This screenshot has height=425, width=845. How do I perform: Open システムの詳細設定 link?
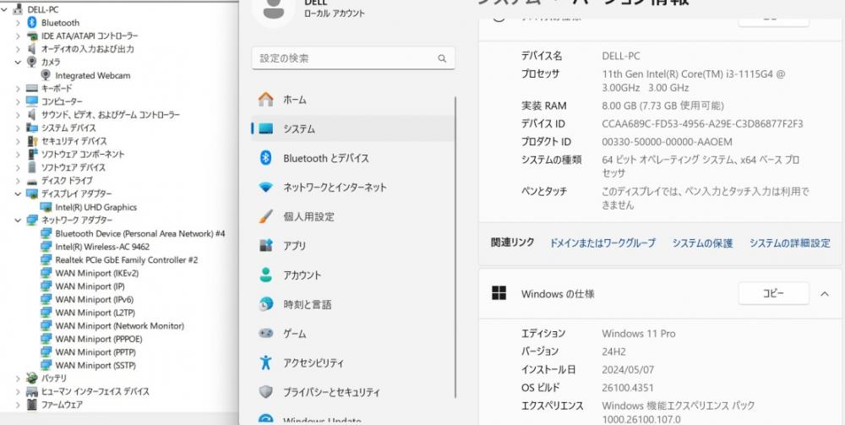click(x=789, y=243)
